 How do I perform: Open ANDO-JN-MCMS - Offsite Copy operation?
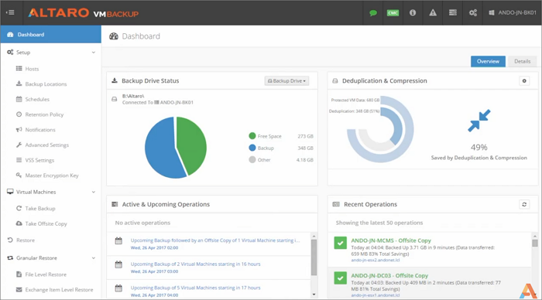point(391,240)
